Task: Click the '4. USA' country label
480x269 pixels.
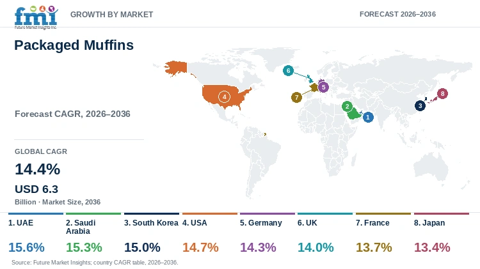Action: coord(195,223)
